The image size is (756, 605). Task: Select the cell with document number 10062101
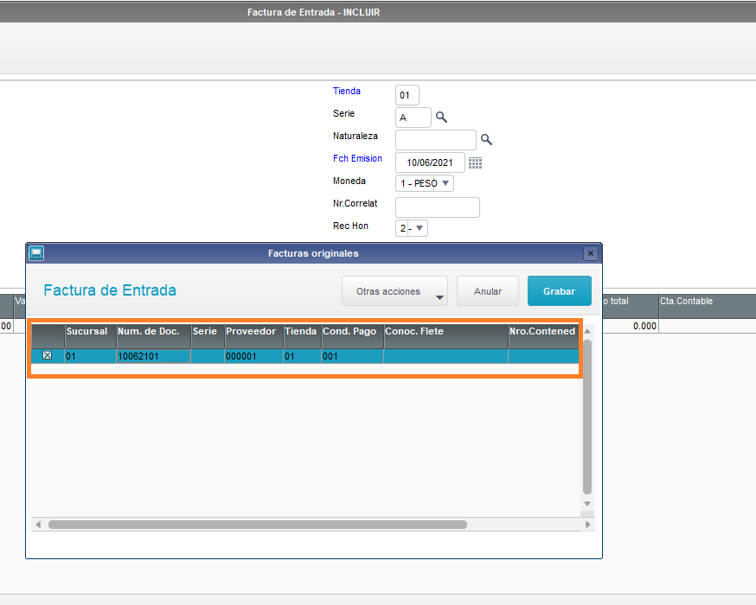coord(154,356)
